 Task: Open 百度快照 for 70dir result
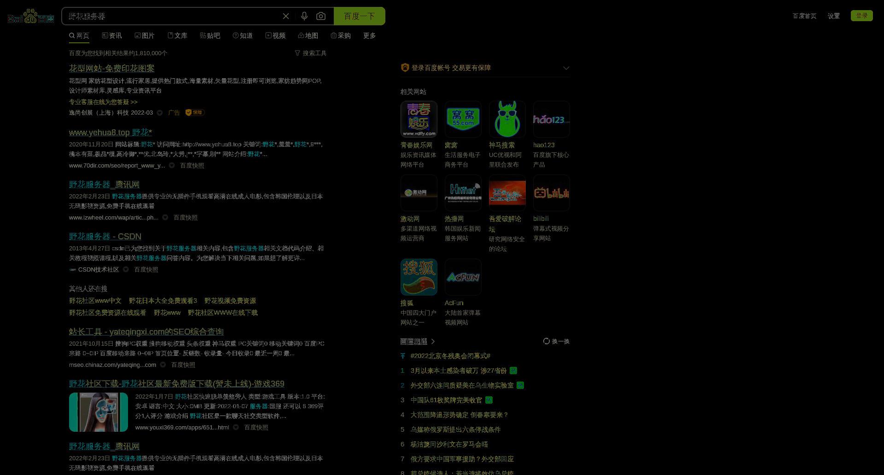(x=192, y=165)
